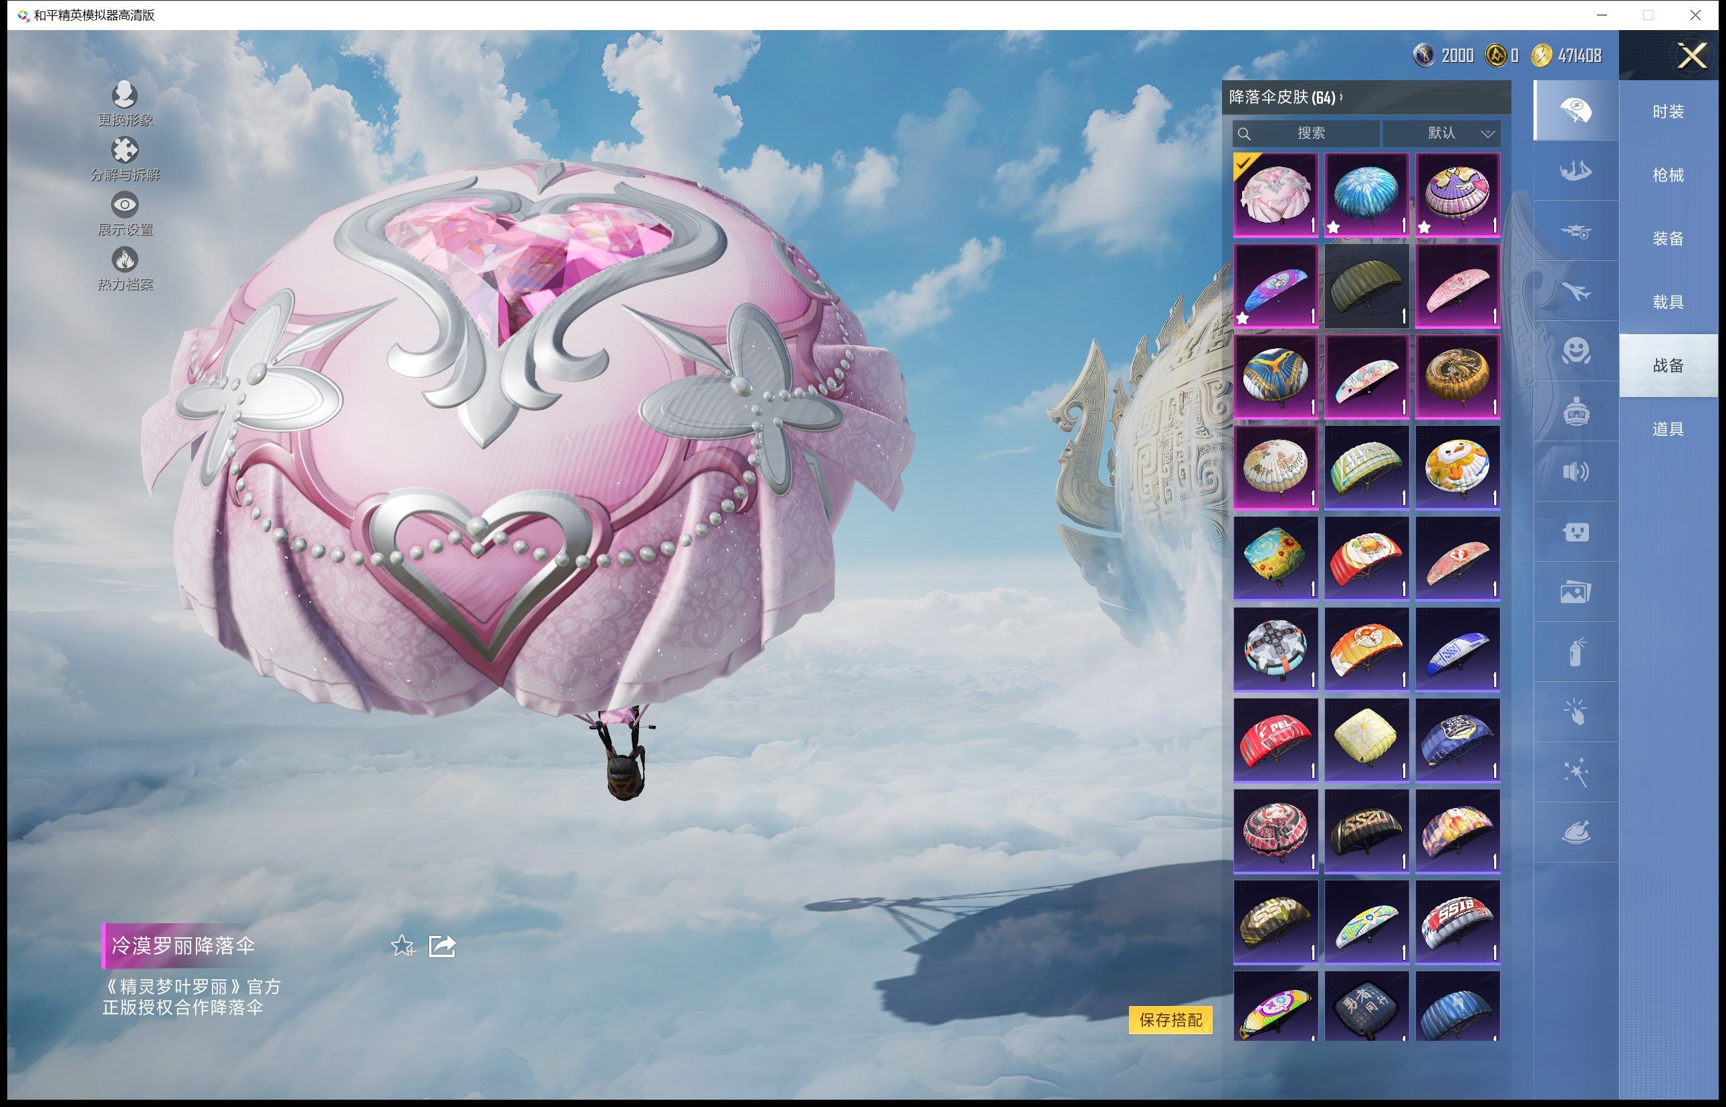1726x1107 pixels.
Task: Select the robot companion category icon
Action: (x=1575, y=412)
